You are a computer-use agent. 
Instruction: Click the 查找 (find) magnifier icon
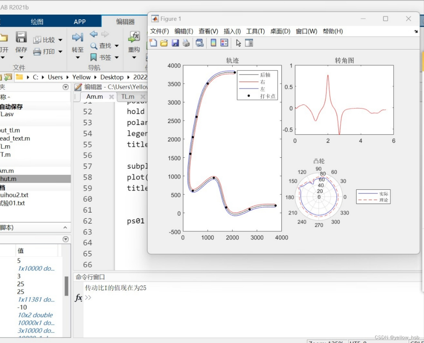coord(94,46)
